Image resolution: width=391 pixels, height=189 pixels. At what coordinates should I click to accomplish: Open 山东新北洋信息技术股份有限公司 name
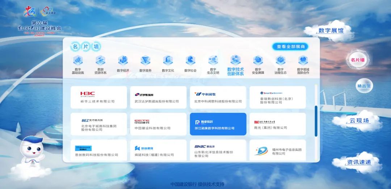(214, 154)
